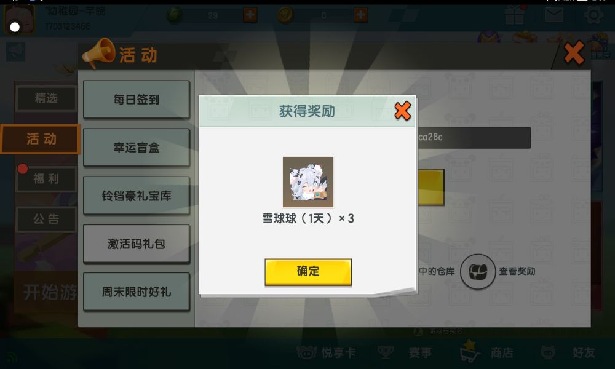This screenshot has width=615, height=369.
Task: Open the mail envelope icon
Action: (x=554, y=15)
